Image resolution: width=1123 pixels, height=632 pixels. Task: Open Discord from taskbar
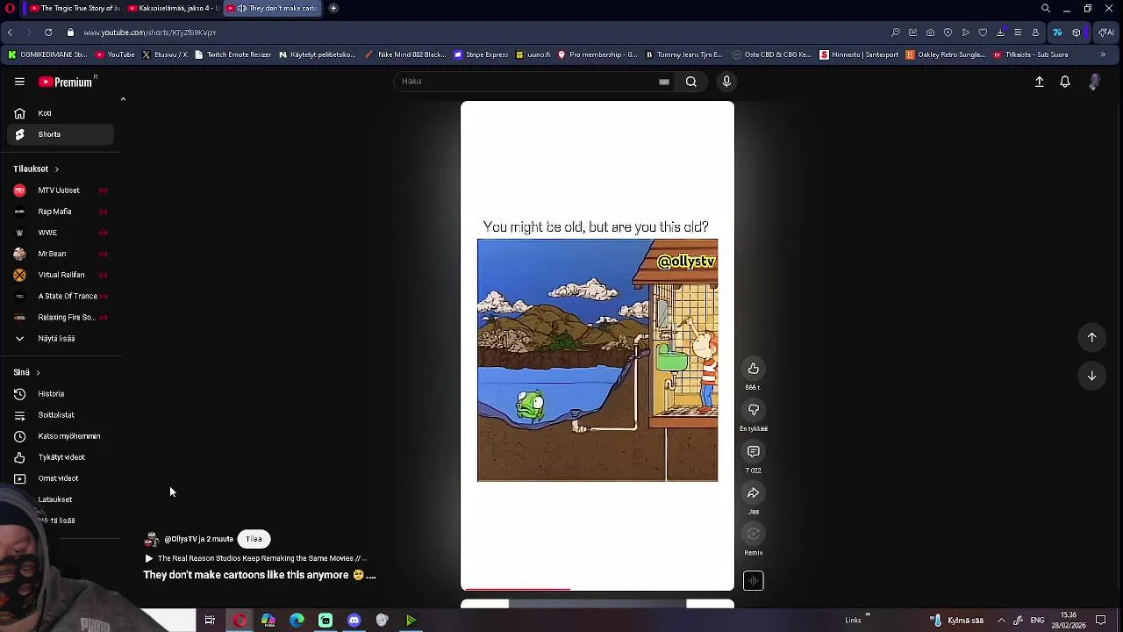[x=354, y=621]
